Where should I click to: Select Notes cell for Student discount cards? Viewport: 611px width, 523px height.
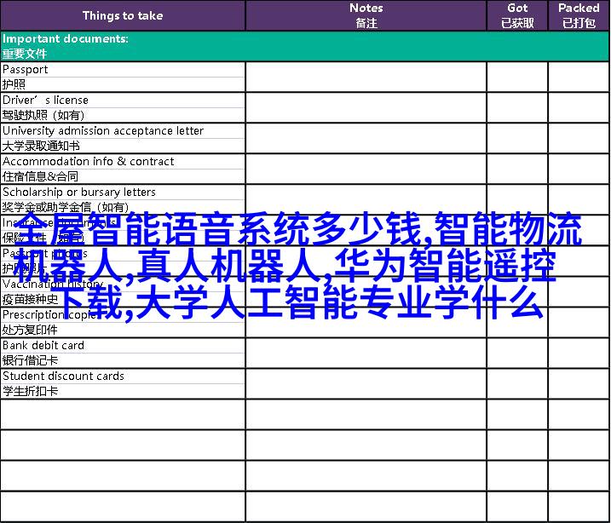pos(366,384)
